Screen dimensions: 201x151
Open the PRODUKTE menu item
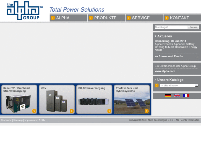point(106,18)
